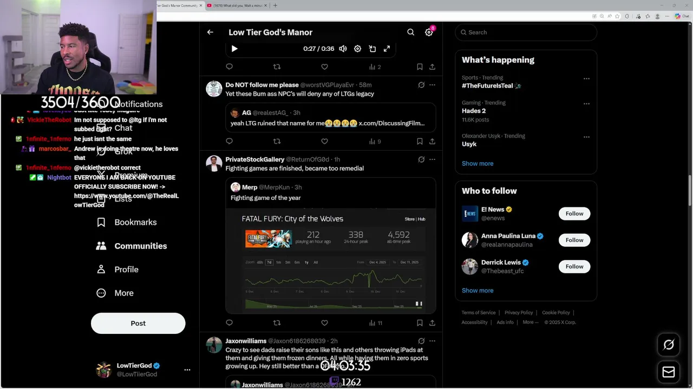This screenshot has width=693, height=389.
Task: Play the video at 0:27
Action: [234, 49]
